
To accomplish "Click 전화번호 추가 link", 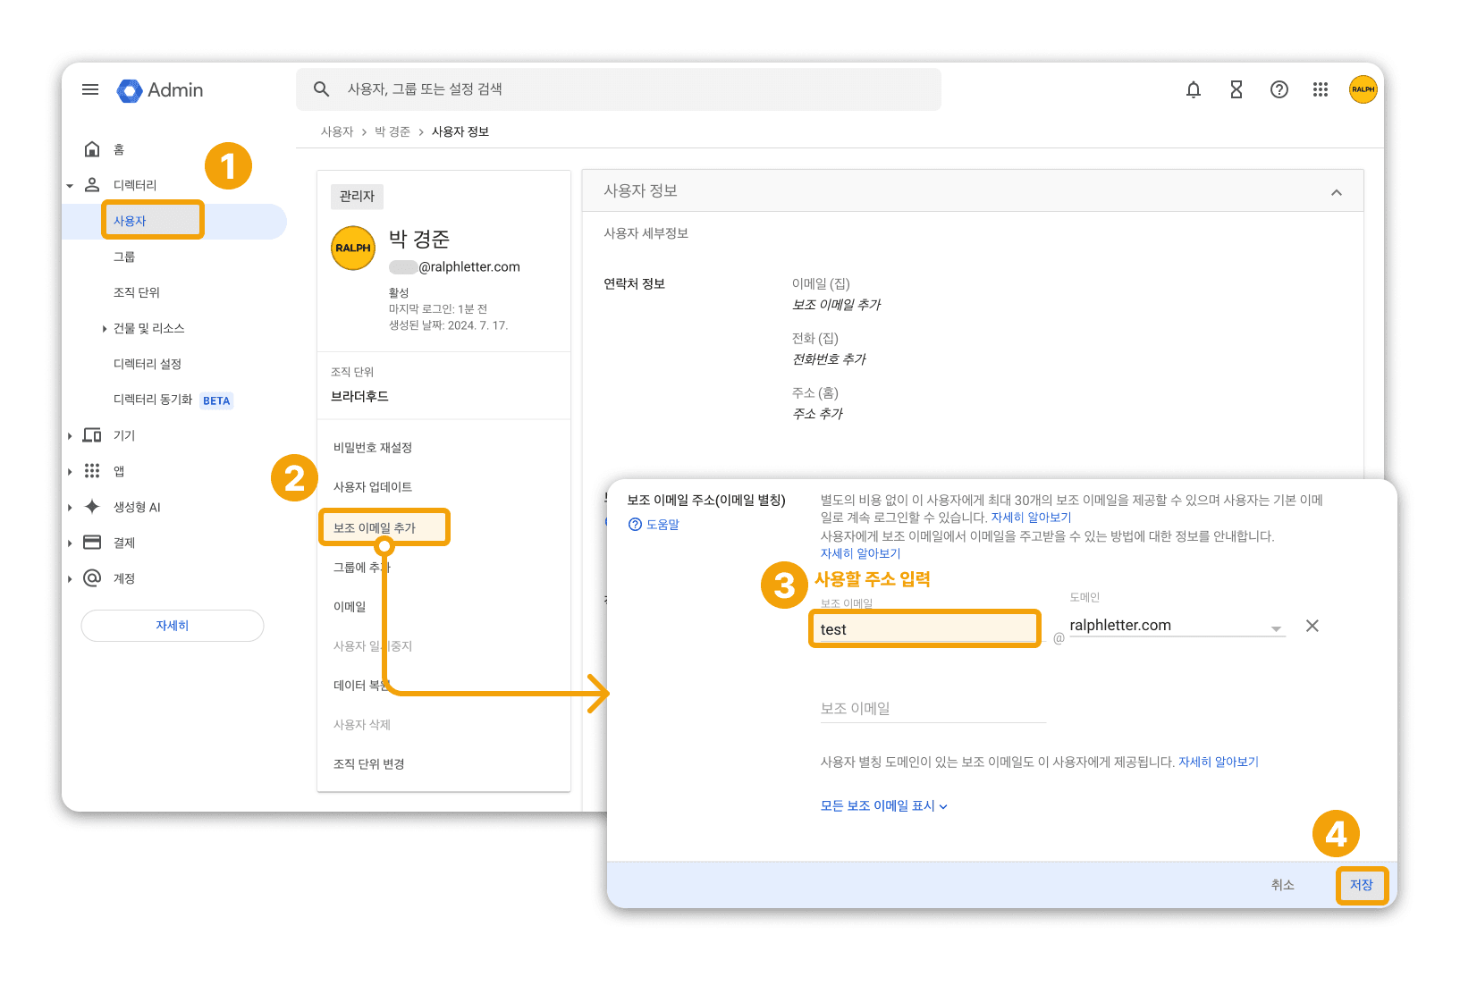I will pos(830,359).
